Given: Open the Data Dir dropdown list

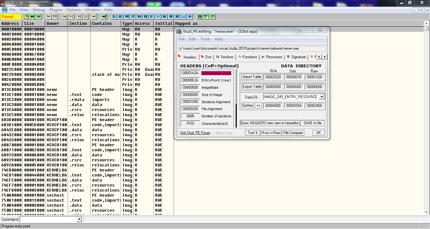Looking at the screenshot, I should coord(321,97).
